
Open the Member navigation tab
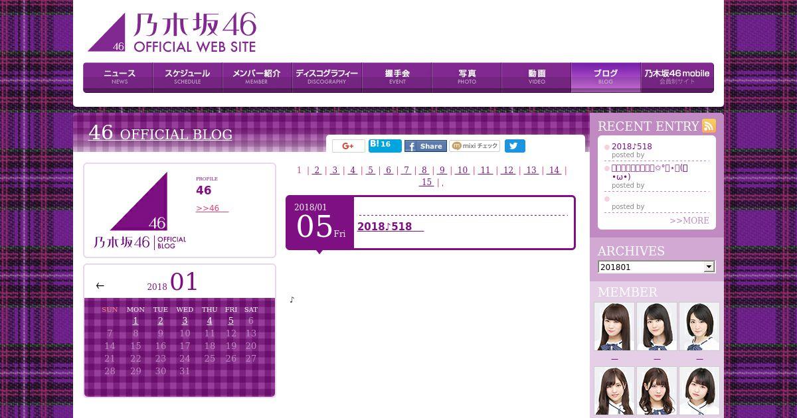(257, 77)
